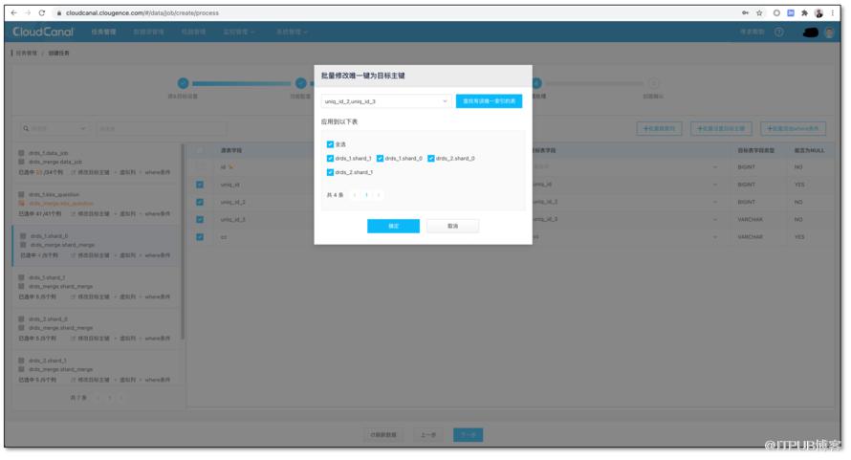The image size is (851, 460).
Task: Open the second navigation menu item
Action: tap(149, 33)
